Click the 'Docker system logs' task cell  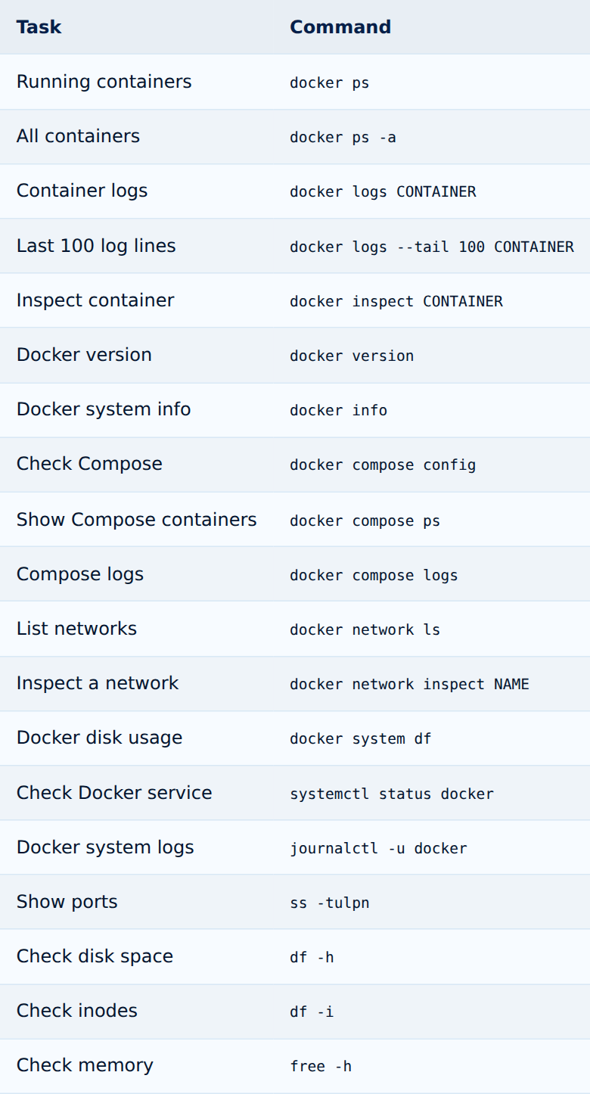pyautogui.click(x=105, y=847)
